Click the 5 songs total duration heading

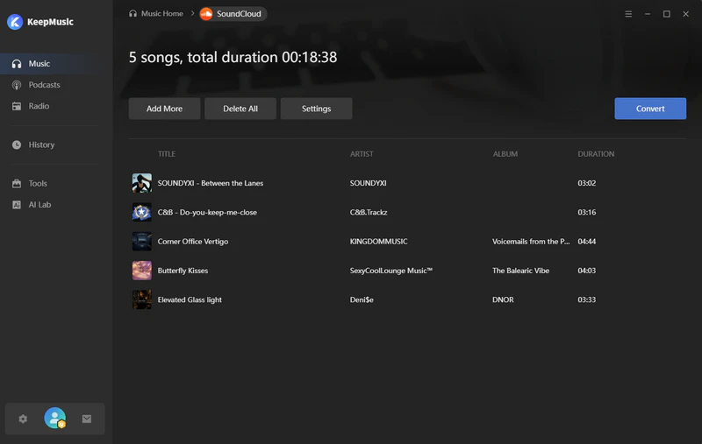233,57
